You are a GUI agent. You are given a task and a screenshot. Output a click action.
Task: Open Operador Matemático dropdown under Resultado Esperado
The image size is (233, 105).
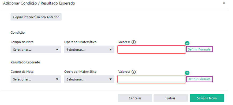click(89, 79)
